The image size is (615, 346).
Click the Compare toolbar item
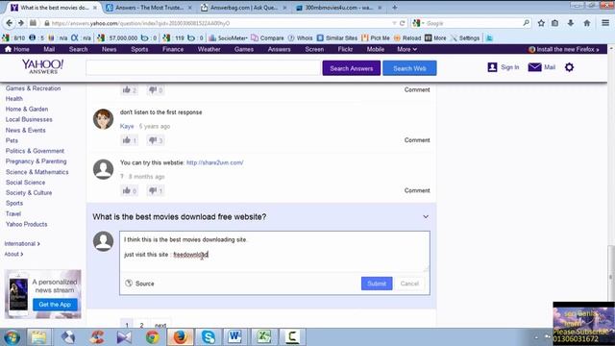(x=267, y=38)
